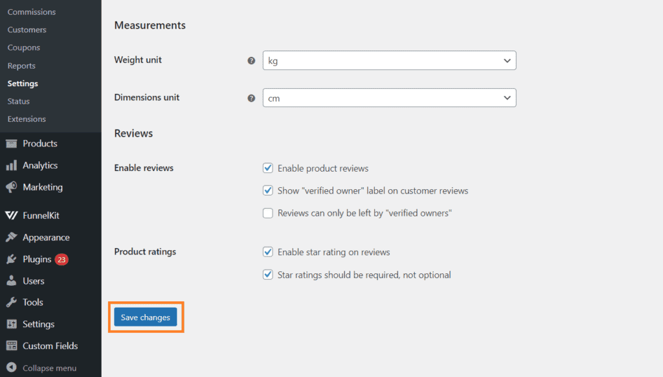Check Reviews only by verified owners
The height and width of the screenshot is (377, 663).
pyautogui.click(x=267, y=213)
